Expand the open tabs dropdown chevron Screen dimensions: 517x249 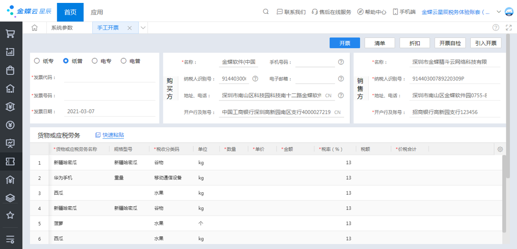(x=143, y=28)
